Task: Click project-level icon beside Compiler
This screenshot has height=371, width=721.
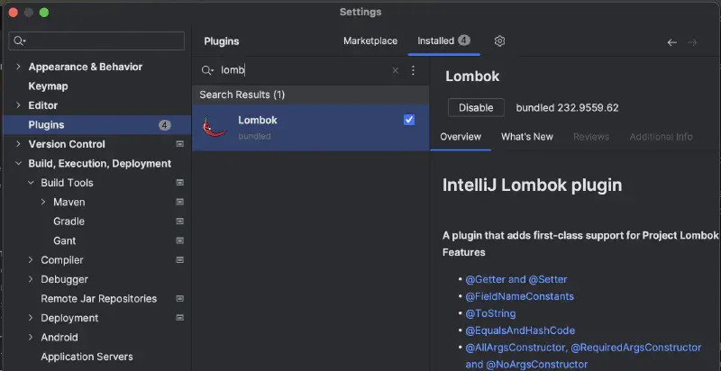Action: (179, 260)
